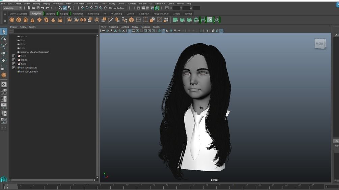This screenshot has width=339, height=190.
Task: Toggle select by object type icon
Action: 65,8
